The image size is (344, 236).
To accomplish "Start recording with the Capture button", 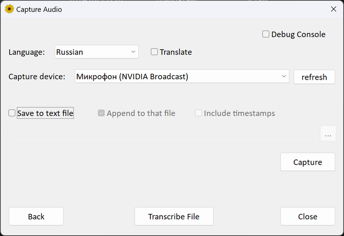I will pos(308,162).
